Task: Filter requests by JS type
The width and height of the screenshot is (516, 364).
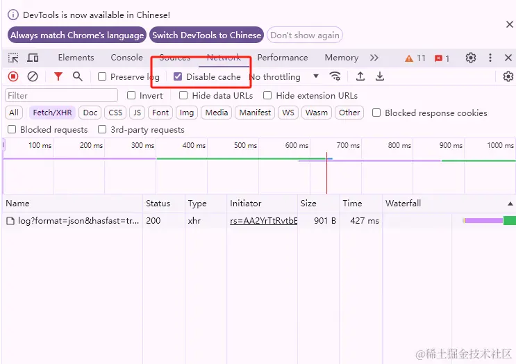Action: click(138, 113)
